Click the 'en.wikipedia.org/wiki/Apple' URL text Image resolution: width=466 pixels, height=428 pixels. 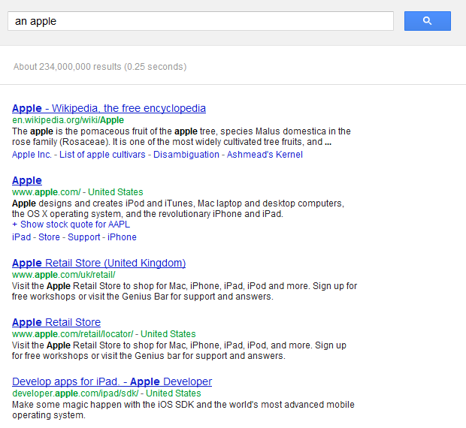[x=68, y=120]
